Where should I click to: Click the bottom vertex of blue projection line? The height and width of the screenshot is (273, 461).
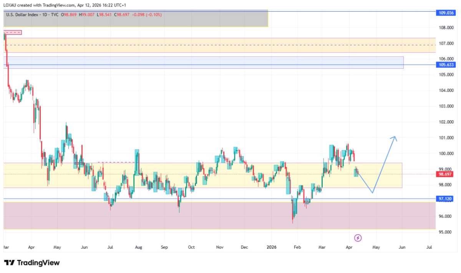(372, 192)
